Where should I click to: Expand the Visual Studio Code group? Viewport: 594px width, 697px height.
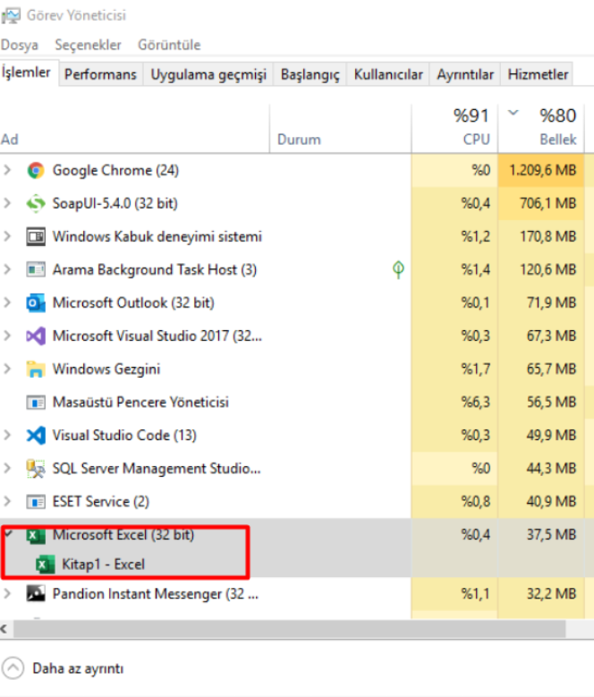[7, 435]
